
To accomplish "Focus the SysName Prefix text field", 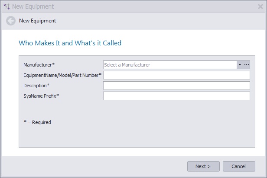I will coord(176,96).
